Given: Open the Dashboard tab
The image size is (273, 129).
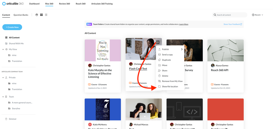Looking at the screenshot, I should pyautogui.click(x=34, y=4).
